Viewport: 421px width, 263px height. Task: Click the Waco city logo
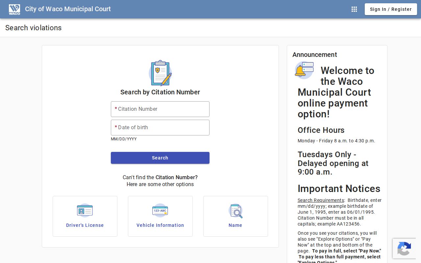tap(14, 9)
